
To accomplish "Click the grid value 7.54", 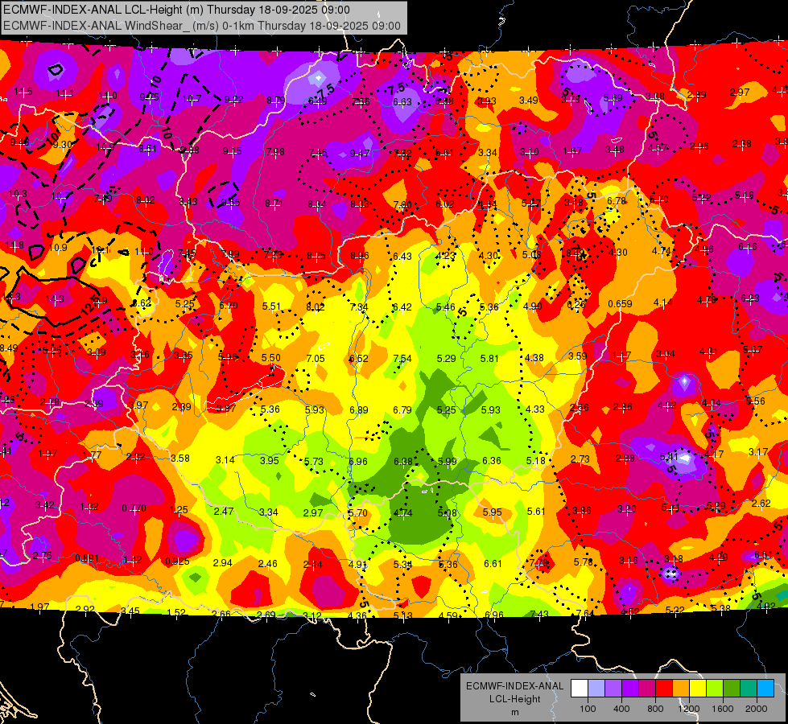I will pos(402,358).
